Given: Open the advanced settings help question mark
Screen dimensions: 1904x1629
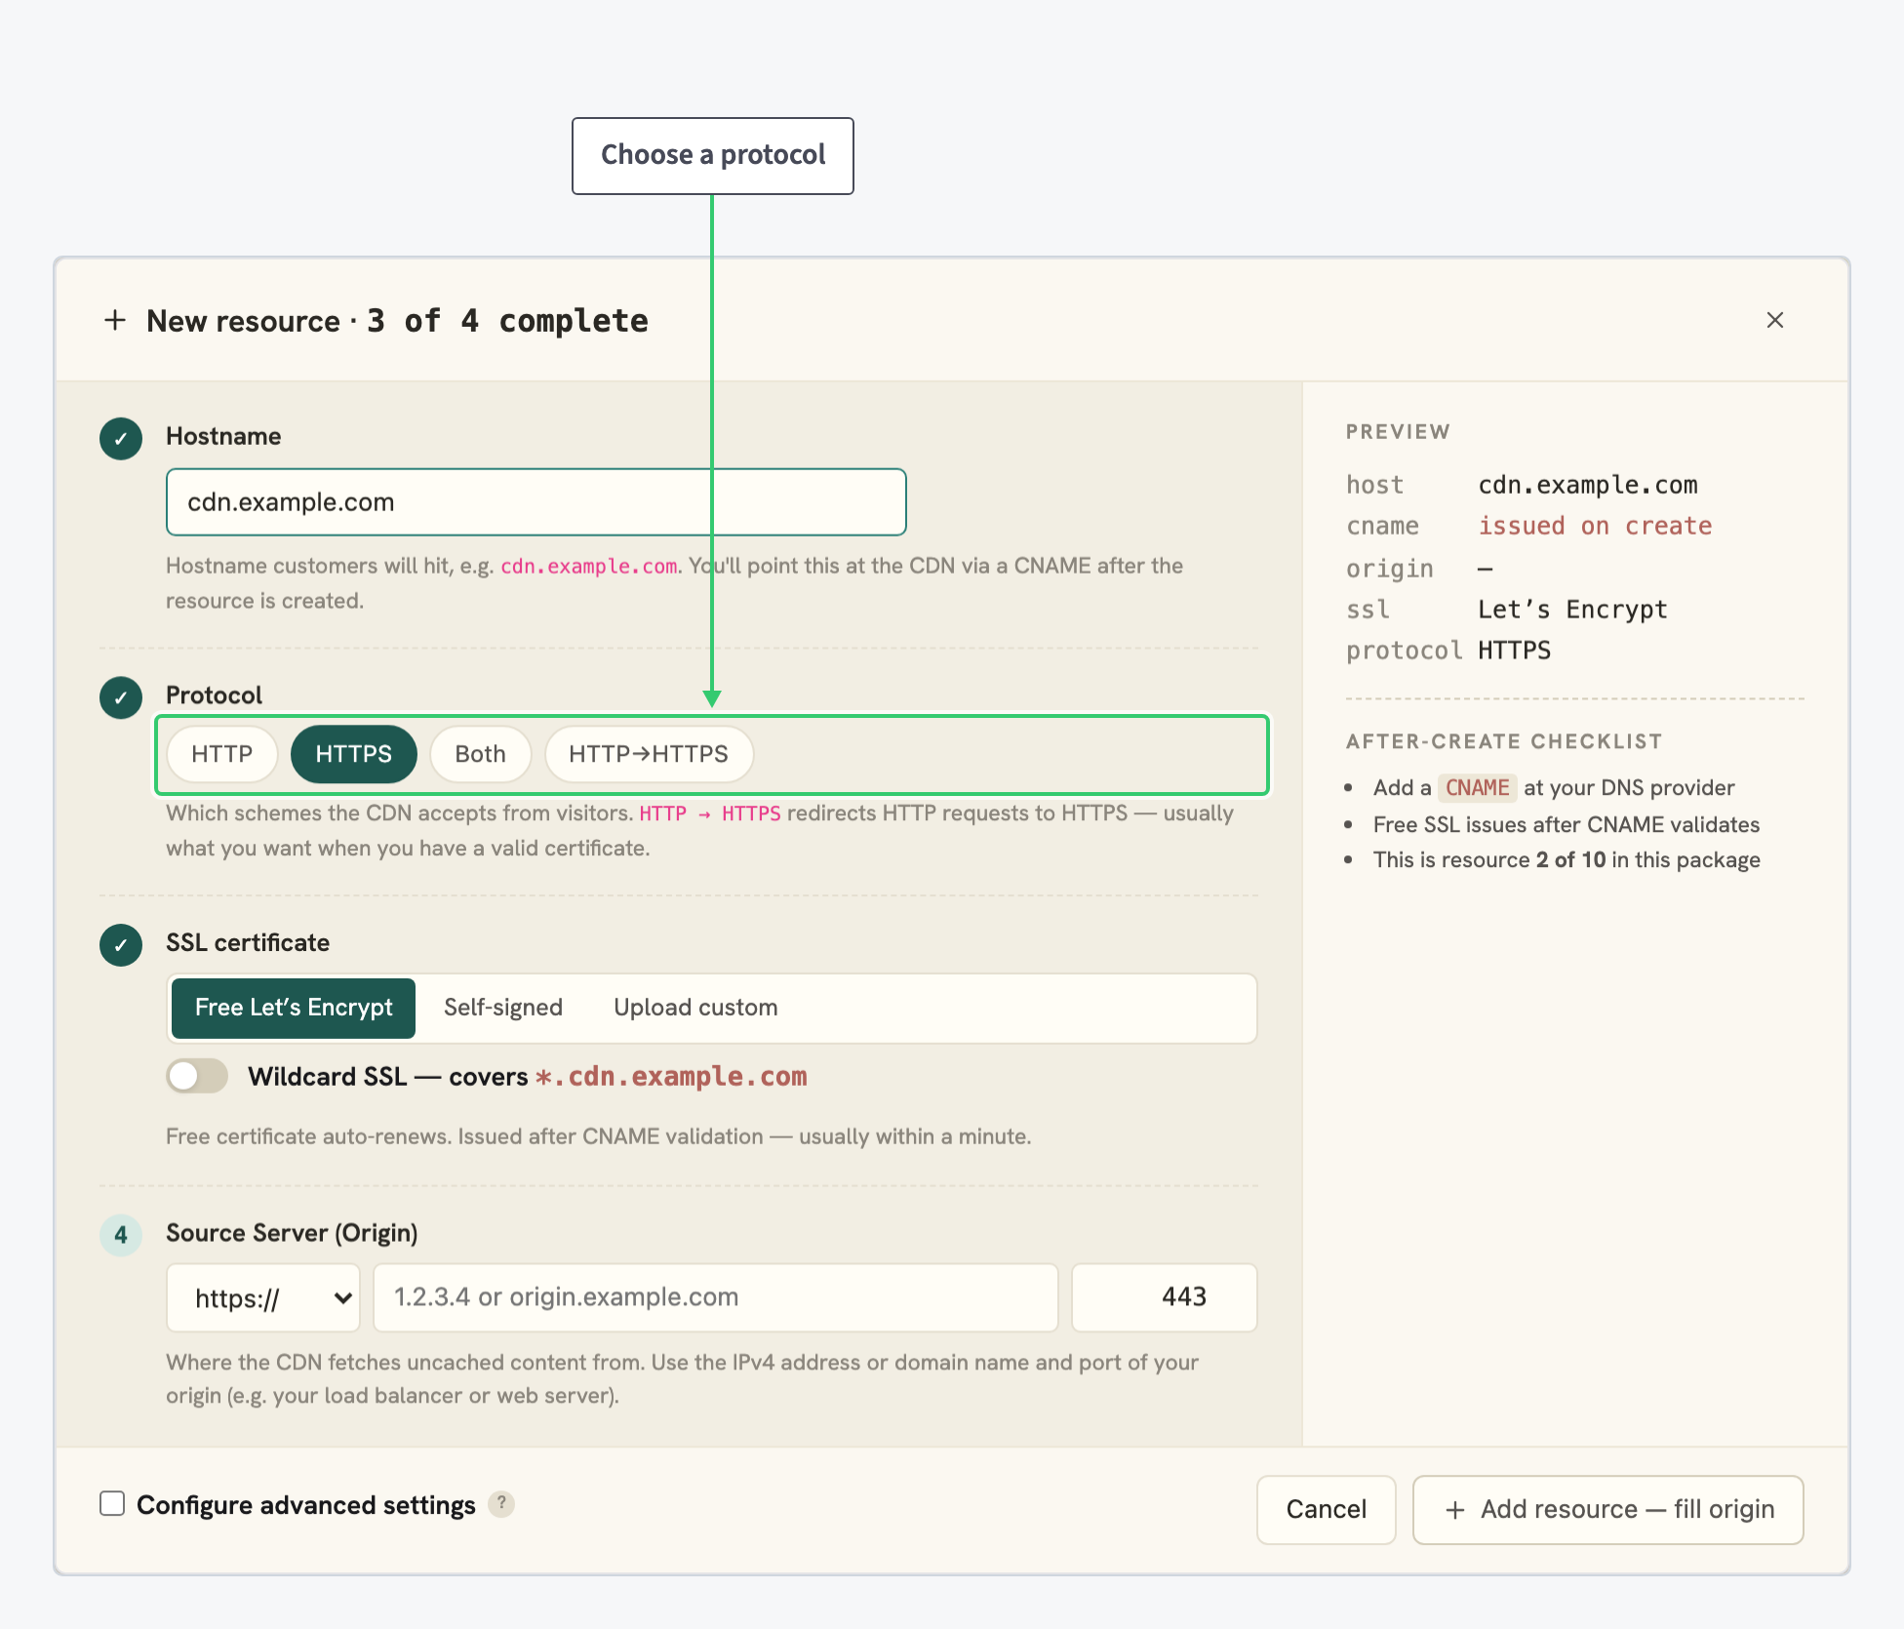Looking at the screenshot, I should [x=501, y=1504].
